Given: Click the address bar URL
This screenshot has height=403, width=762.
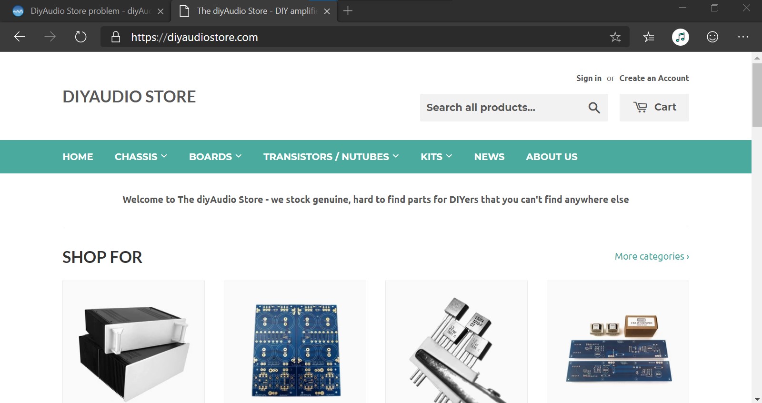Looking at the screenshot, I should [x=194, y=37].
